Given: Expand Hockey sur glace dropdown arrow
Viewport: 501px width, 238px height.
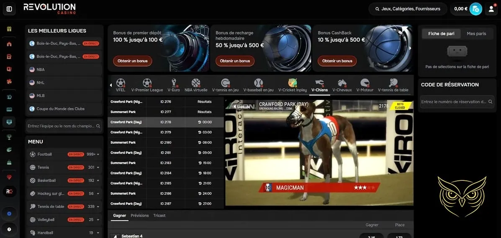Looking at the screenshot, I should (x=98, y=194).
